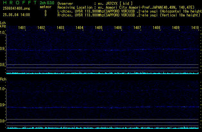Click the Lch cyan signal level graph
This screenshot has height=132, width=202.
click(102, 73)
